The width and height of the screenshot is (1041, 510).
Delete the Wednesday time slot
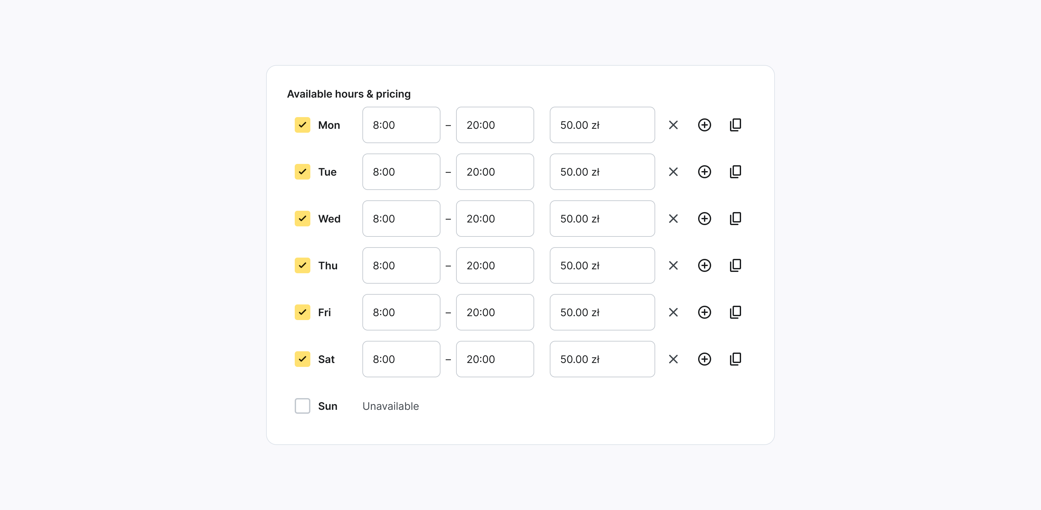[673, 219]
